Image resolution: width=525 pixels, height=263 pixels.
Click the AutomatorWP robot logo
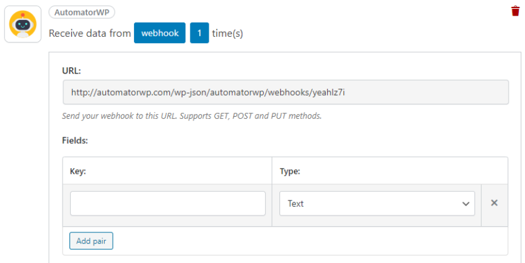(x=23, y=24)
